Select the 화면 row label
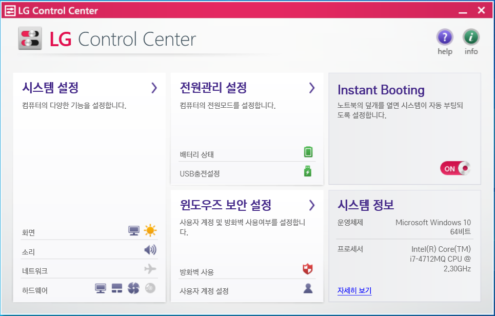The height and width of the screenshot is (316, 495). pyautogui.click(x=28, y=233)
